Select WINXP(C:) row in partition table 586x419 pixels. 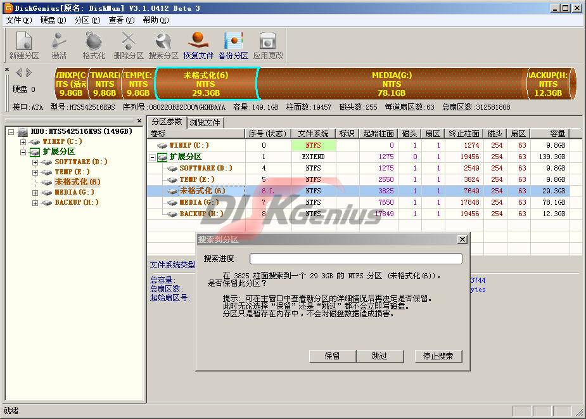point(359,145)
